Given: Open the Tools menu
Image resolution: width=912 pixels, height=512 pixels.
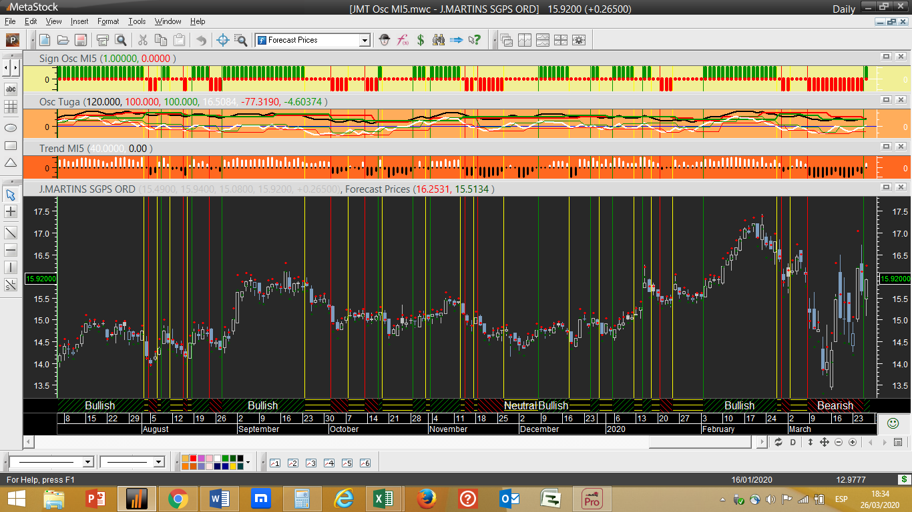Looking at the screenshot, I should pos(137,21).
